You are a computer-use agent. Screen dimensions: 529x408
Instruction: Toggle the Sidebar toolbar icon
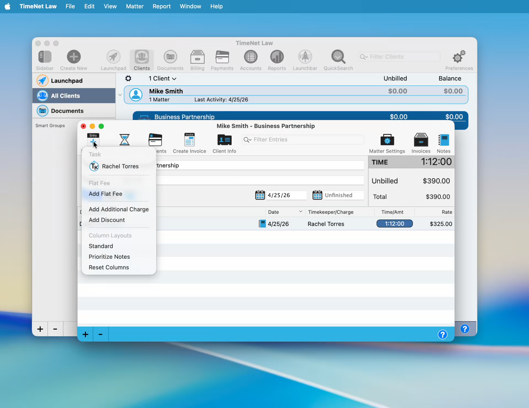tap(45, 57)
